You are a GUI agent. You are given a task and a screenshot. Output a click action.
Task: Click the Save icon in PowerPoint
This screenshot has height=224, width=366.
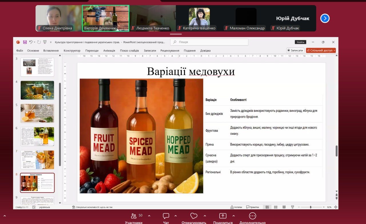(25, 42)
